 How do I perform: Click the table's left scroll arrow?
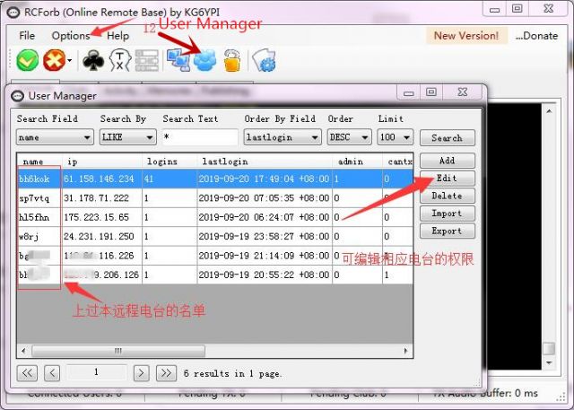(23, 351)
